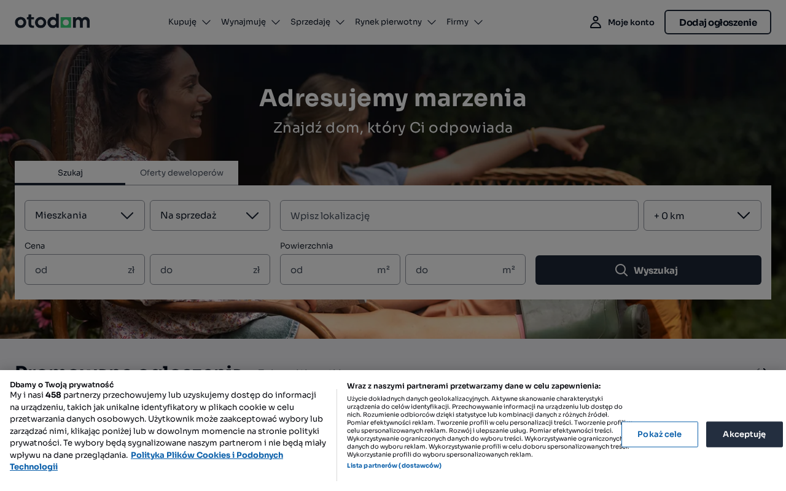Accept cookies with the Akceptuję button
This screenshot has width=786, height=491.
(x=744, y=434)
